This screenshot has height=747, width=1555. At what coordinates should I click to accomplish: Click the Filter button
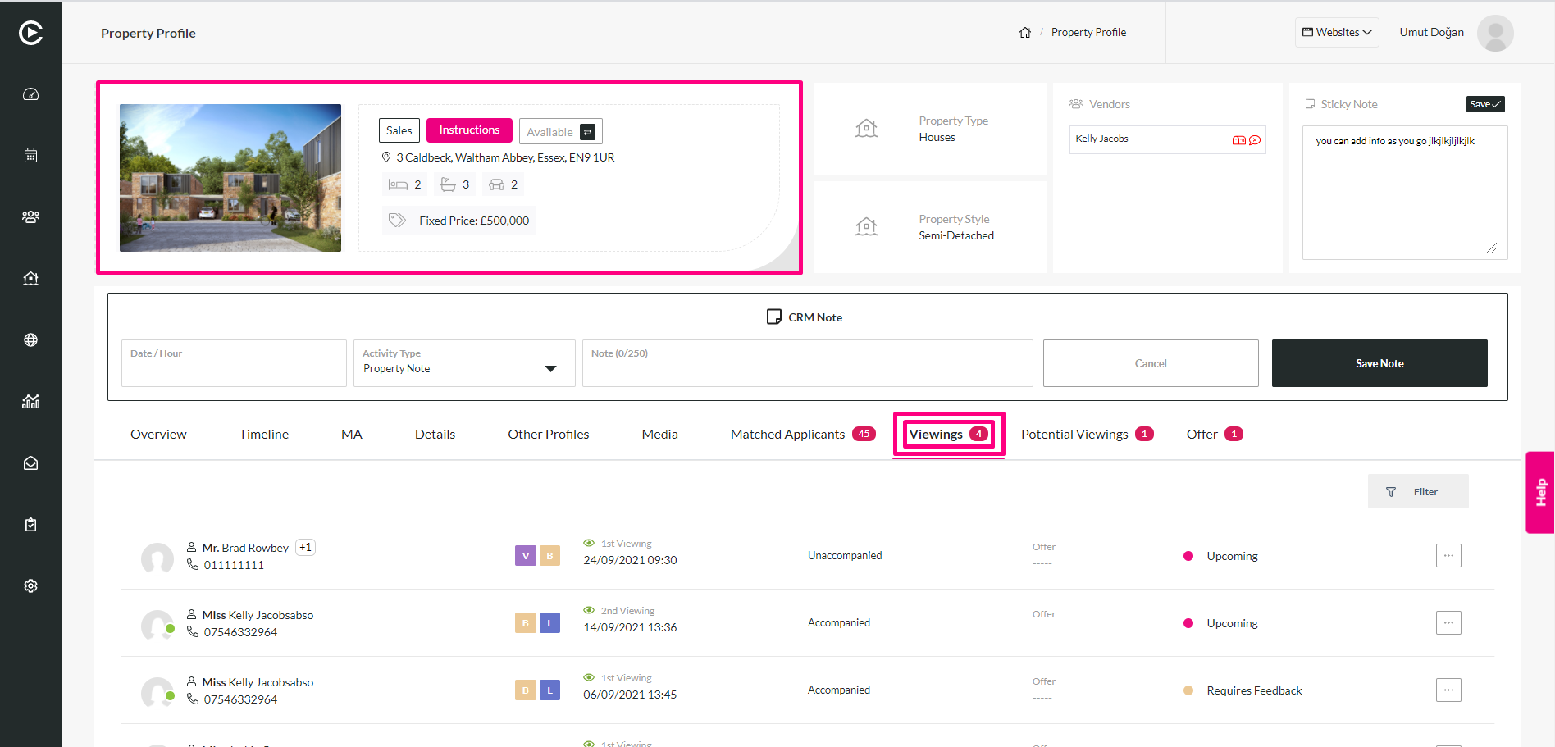coord(1418,492)
